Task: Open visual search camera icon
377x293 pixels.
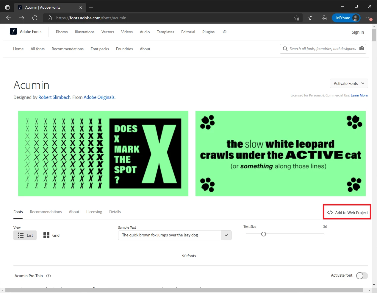Action: [x=362, y=48]
